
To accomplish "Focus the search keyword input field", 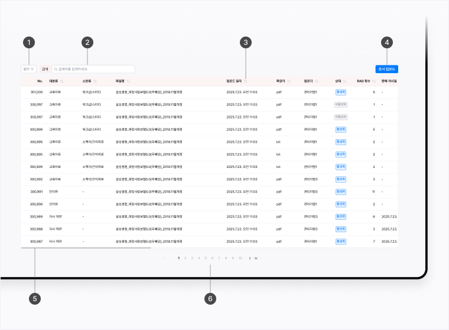I will point(95,69).
